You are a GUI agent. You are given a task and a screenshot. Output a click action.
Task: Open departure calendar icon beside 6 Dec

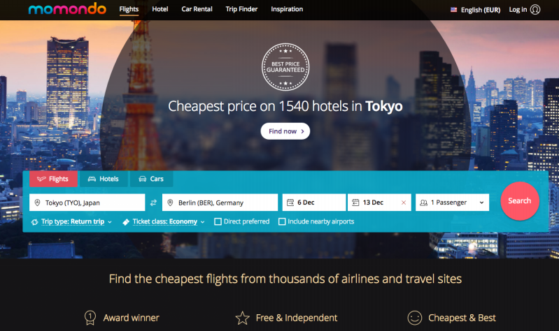coord(290,203)
